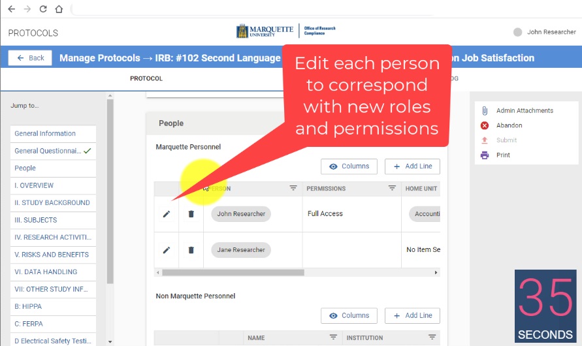Jump to II. STUDY BACKGROUND section
The height and width of the screenshot is (346, 582).
[x=52, y=203]
